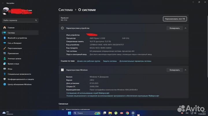Open Учетные записи via its person icon

click(5, 59)
